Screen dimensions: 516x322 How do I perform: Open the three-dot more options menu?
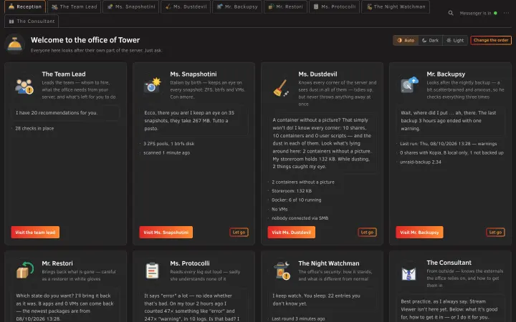point(506,13)
